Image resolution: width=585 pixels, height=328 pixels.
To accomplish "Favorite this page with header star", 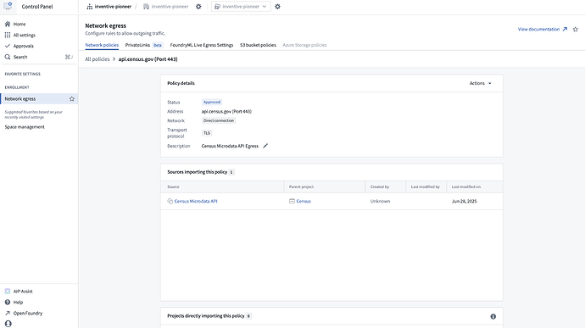I will (576, 29).
